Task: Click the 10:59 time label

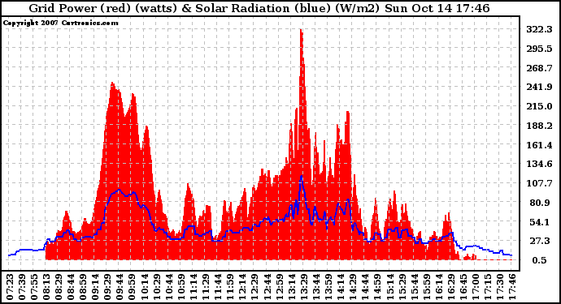Action: point(181,287)
